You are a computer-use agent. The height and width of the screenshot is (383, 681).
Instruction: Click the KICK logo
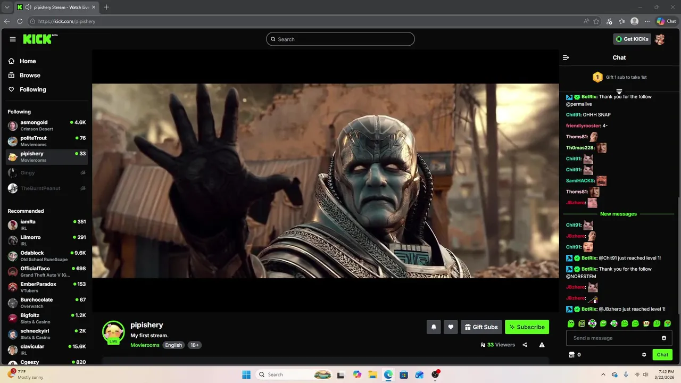40,39
